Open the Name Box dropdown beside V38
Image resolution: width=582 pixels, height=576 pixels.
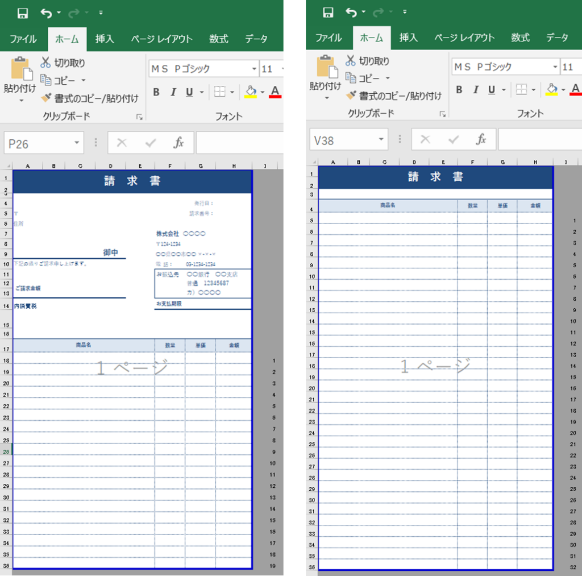[x=381, y=139]
